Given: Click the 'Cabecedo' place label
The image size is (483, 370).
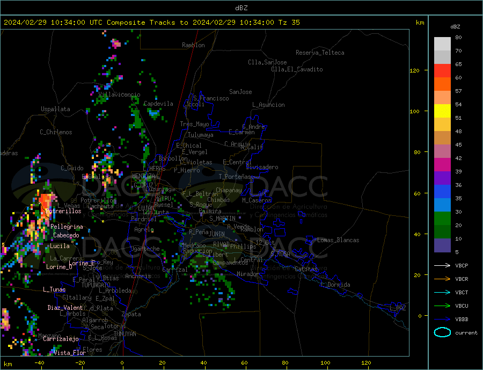Looking at the screenshot, I should [66, 236].
